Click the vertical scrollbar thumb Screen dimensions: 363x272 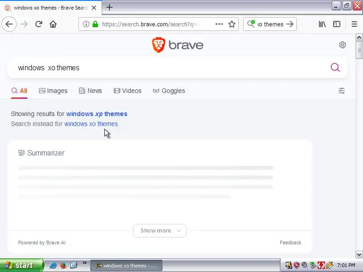click(359, 50)
